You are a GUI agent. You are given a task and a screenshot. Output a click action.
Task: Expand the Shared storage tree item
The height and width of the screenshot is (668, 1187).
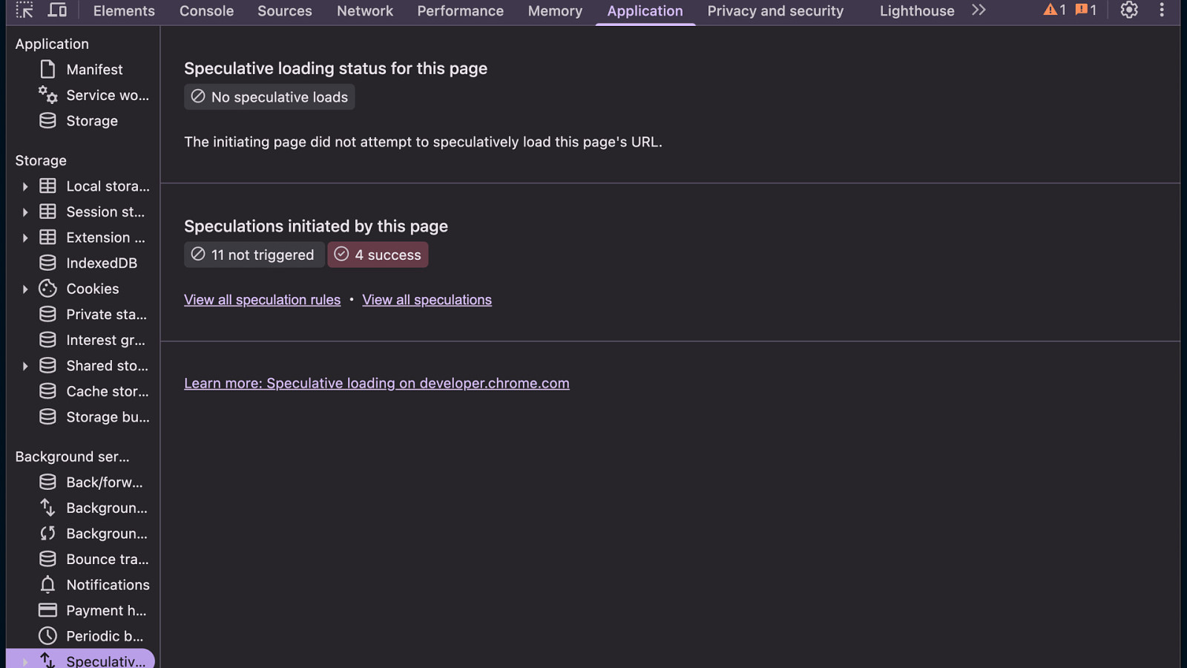(x=25, y=366)
